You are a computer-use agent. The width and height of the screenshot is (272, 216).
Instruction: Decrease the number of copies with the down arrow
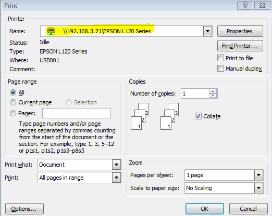(x=213, y=96)
